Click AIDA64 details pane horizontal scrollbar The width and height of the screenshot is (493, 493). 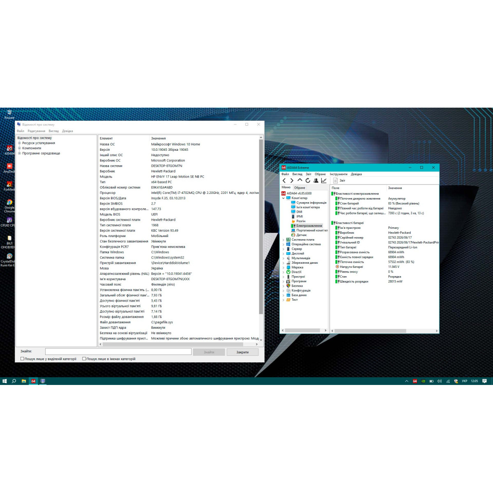pos(370,331)
